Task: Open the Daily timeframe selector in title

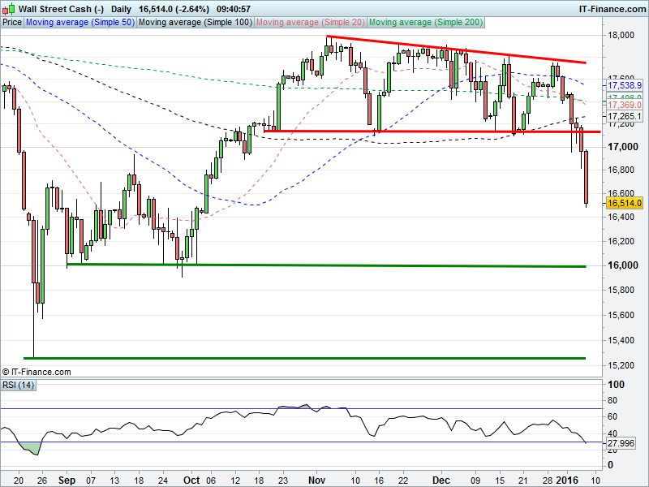Action: tap(121, 9)
